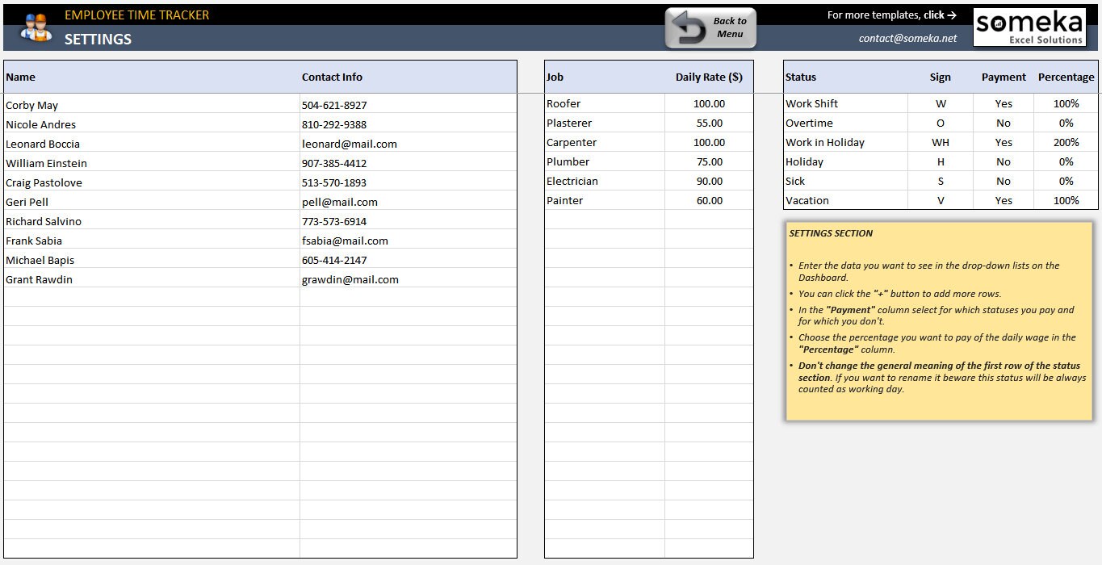Image resolution: width=1102 pixels, height=565 pixels.
Task: Click the Back to Menu button
Action: click(710, 27)
